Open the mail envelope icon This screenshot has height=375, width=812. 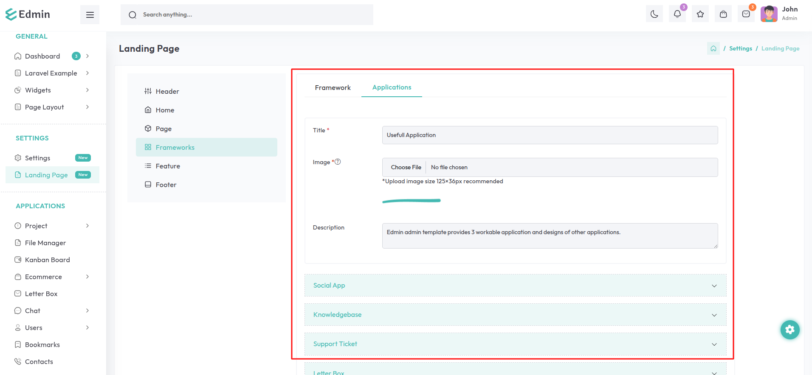coord(746,14)
